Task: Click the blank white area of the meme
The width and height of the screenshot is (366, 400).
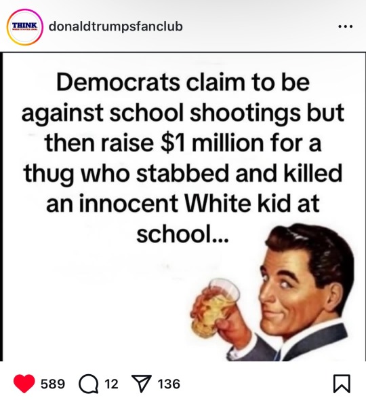Action: 97,306
